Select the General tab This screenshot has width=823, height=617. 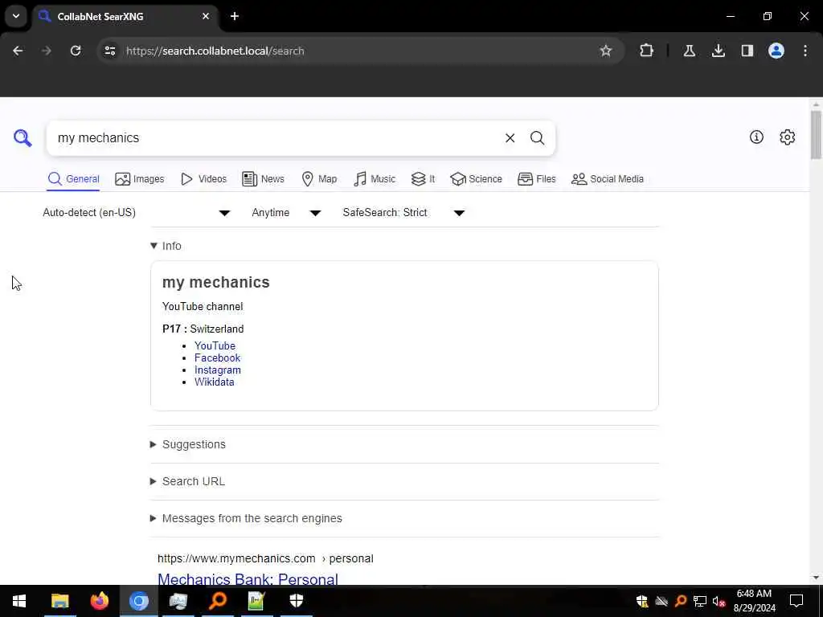click(73, 179)
